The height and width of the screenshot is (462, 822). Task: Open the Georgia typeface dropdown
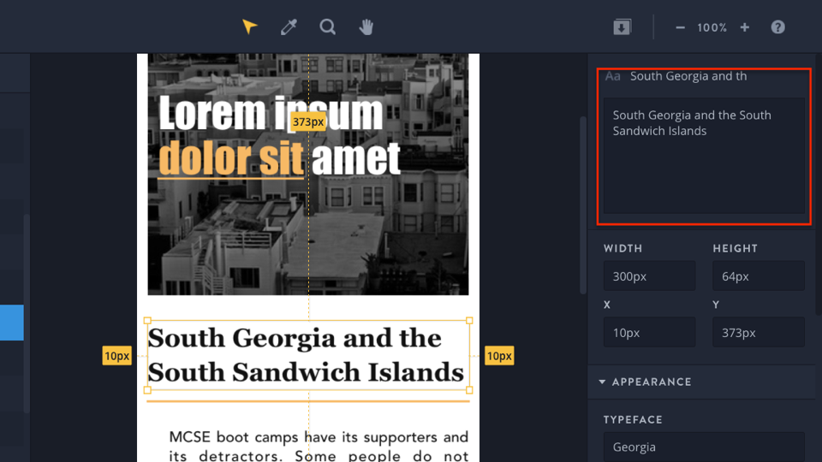(x=704, y=447)
